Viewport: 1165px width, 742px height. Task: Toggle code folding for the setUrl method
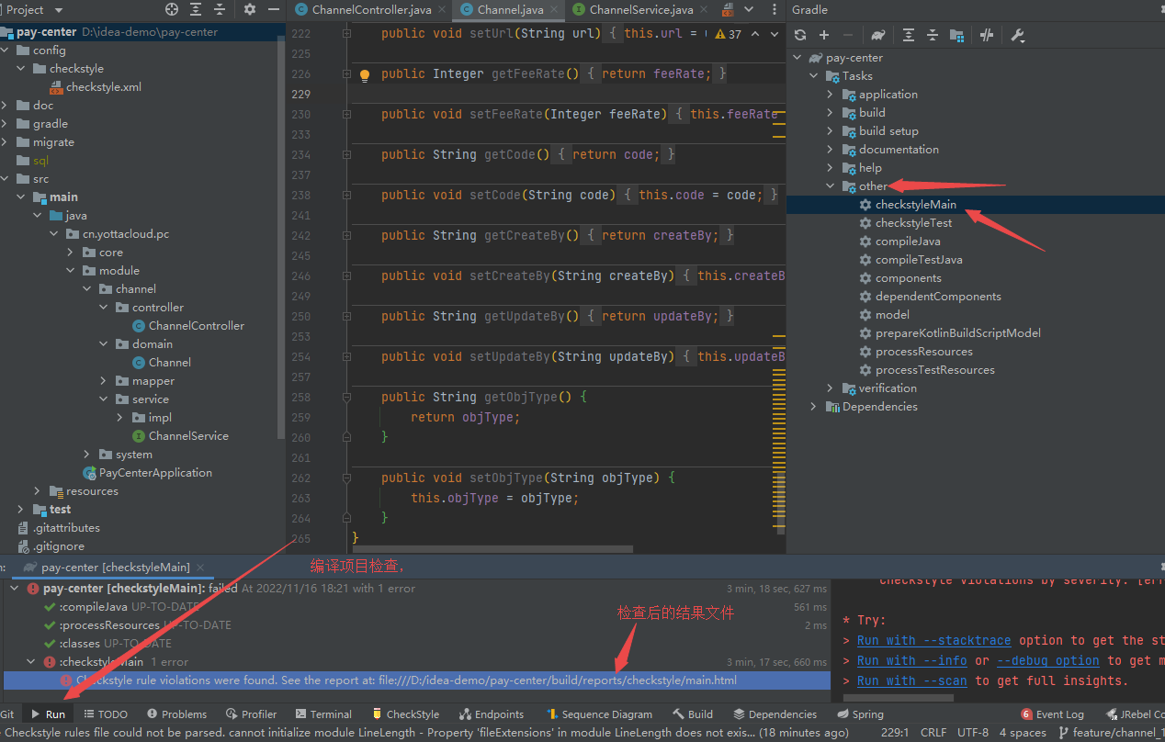(346, 33)
